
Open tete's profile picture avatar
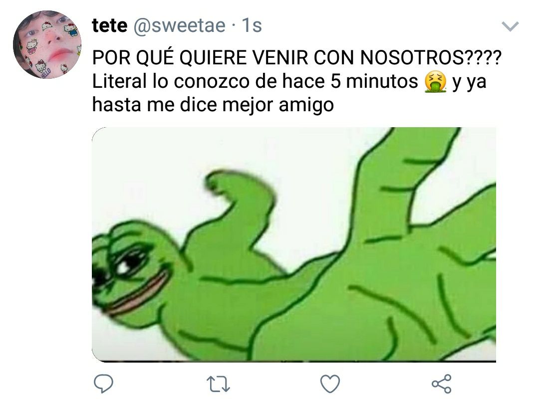[x=47, y=45]
